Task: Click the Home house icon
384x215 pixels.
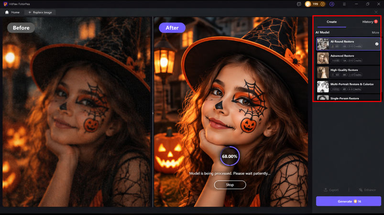Action: (7, 12)
